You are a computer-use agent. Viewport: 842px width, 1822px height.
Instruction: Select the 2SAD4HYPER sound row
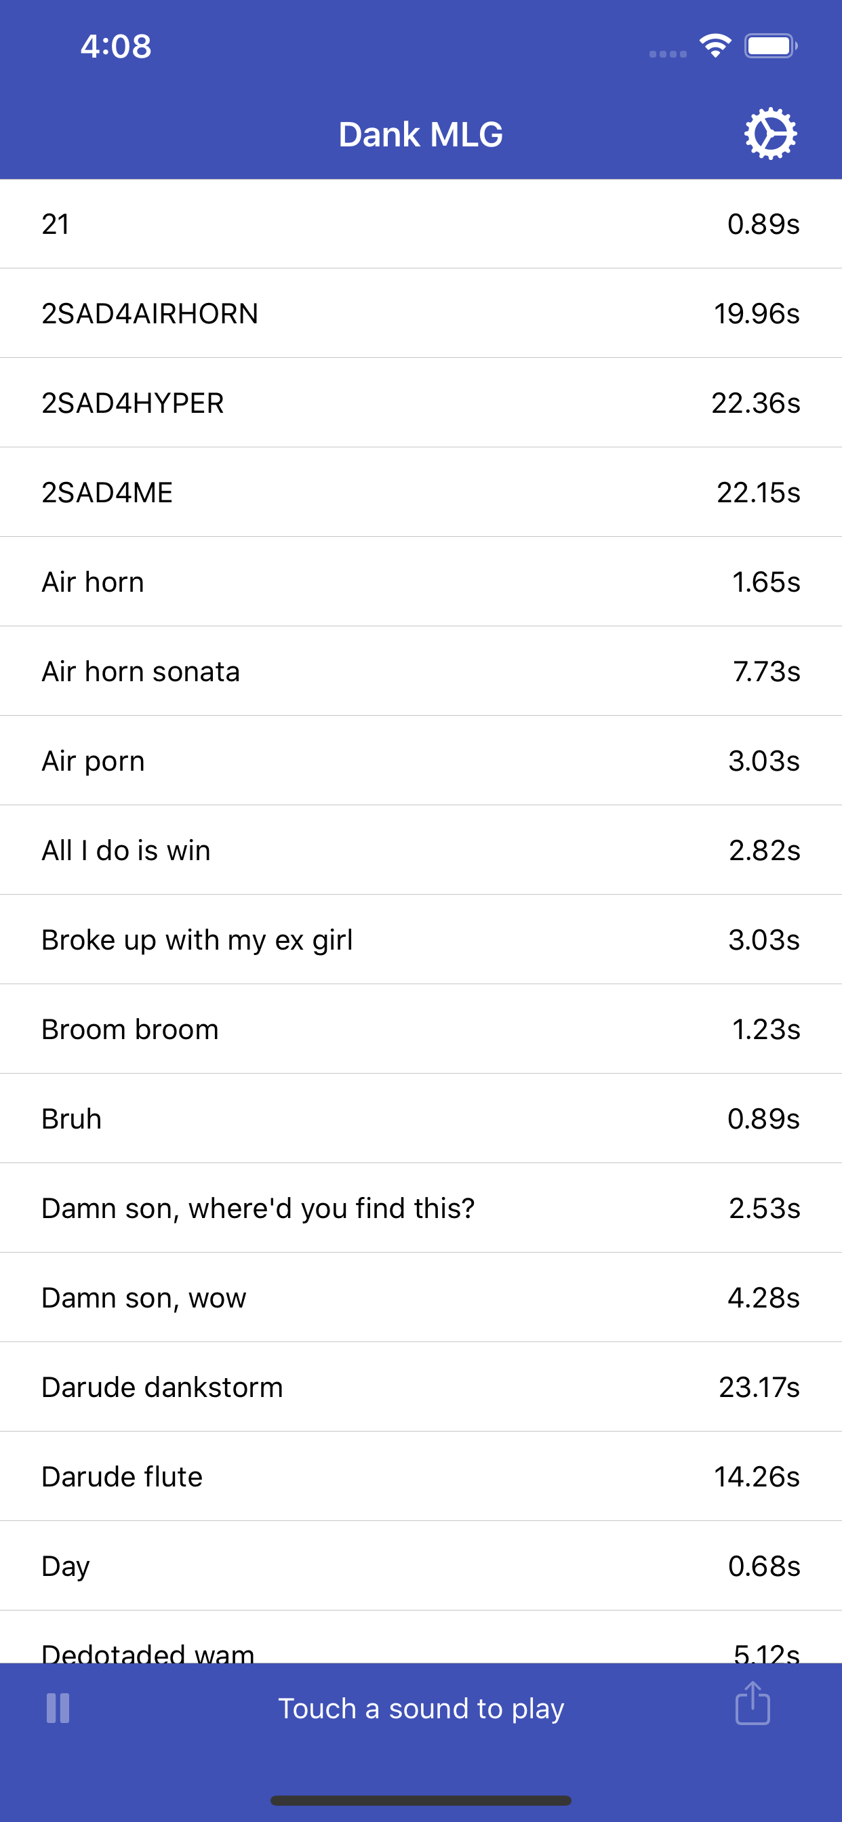pos(420,403)
